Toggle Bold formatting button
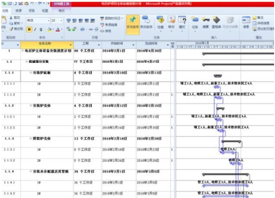The image size is (275, 198). [x=29, y=29]
